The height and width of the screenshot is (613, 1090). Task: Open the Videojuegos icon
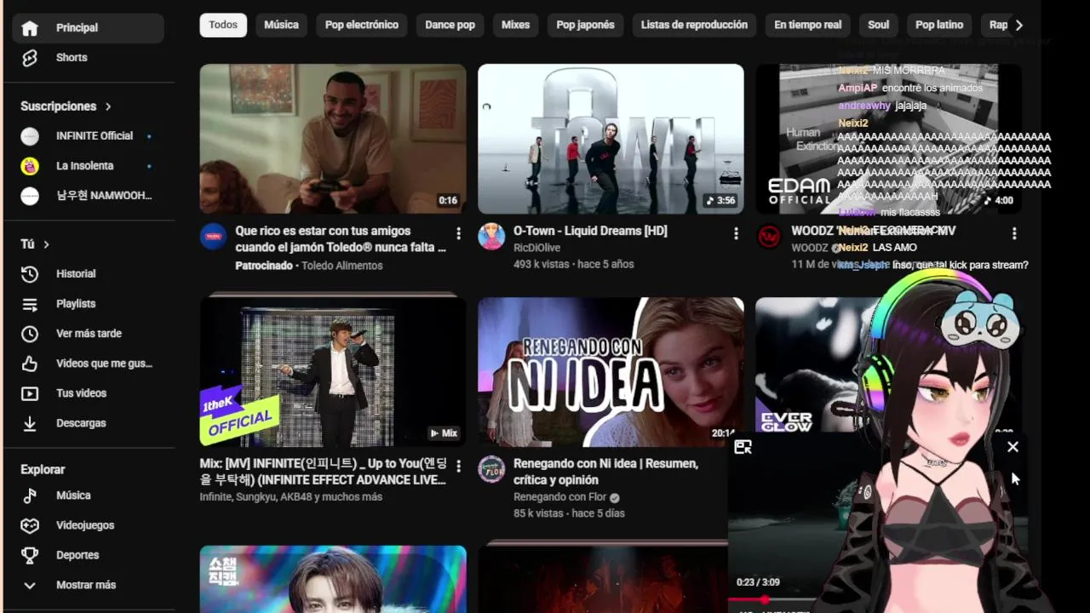click(x=30, y=525)
